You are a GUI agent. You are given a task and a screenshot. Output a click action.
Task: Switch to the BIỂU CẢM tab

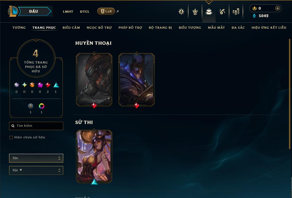pyautogui.click(x=71, y=28)
